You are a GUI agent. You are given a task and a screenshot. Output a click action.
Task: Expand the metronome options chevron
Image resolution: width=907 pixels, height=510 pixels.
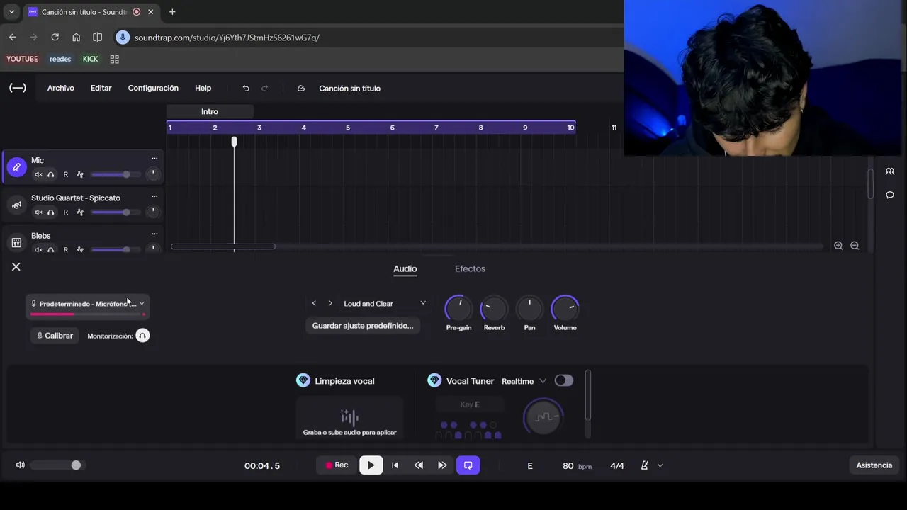pos(660,465)
